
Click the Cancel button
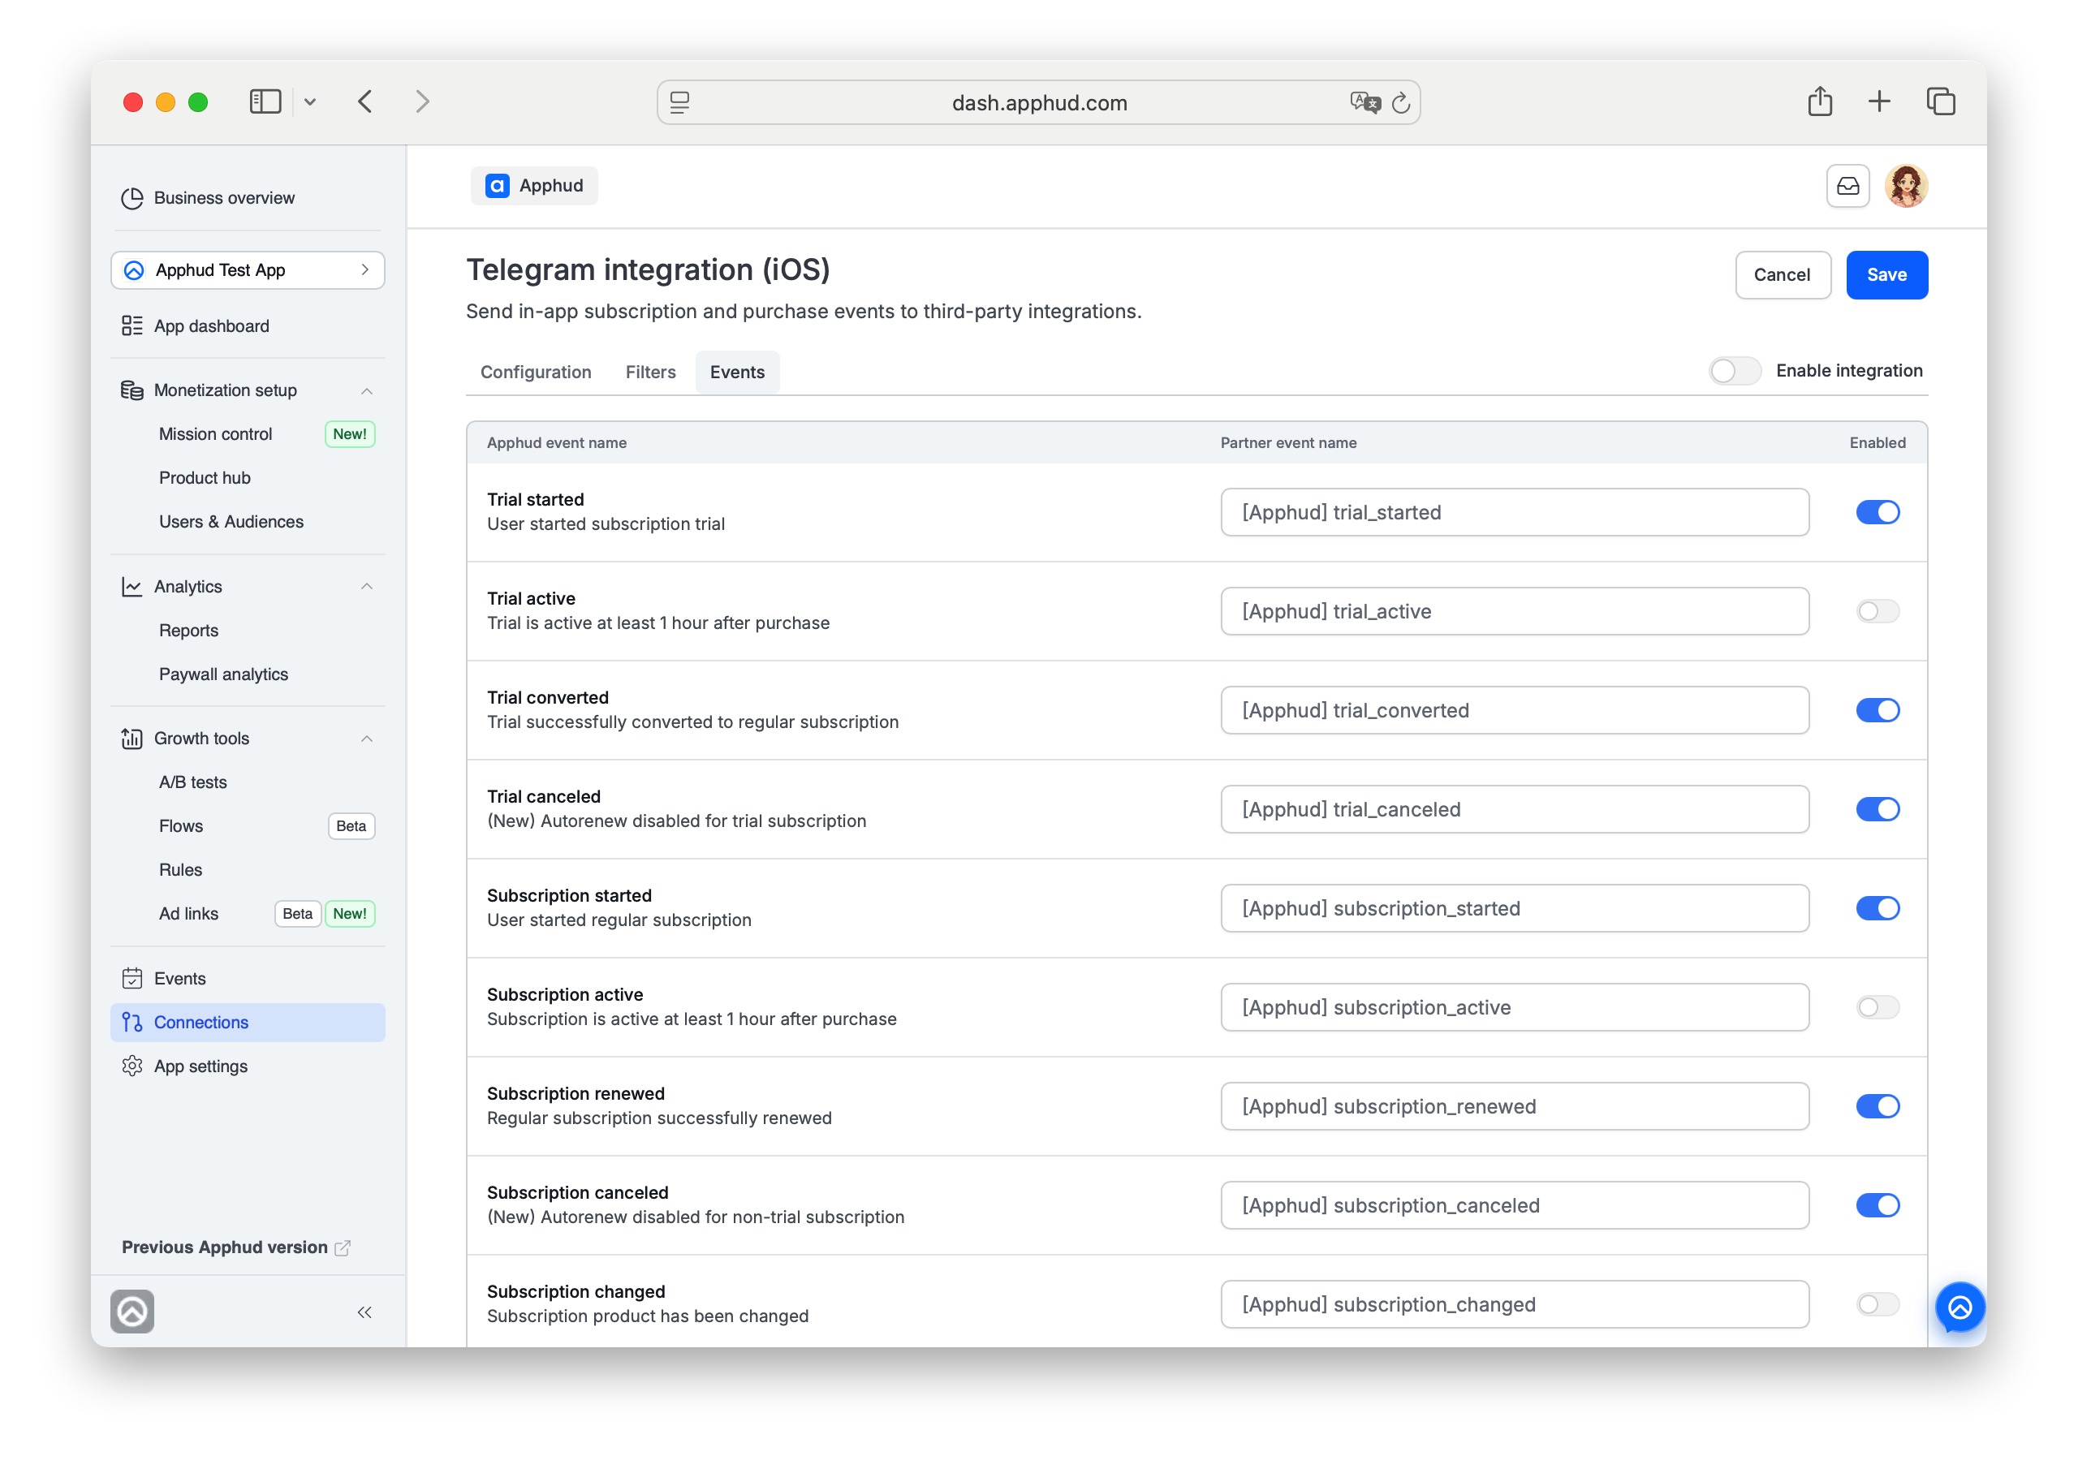(1782, 274)
